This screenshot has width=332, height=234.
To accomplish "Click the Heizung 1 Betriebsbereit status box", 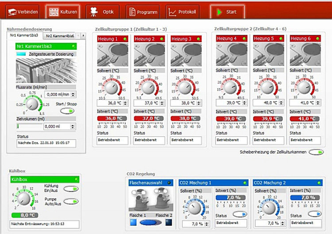I will 112,140.
